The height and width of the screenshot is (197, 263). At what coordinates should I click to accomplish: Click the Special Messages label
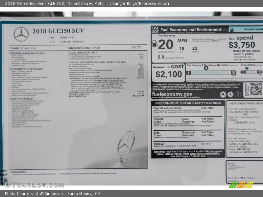coord(18,172)
